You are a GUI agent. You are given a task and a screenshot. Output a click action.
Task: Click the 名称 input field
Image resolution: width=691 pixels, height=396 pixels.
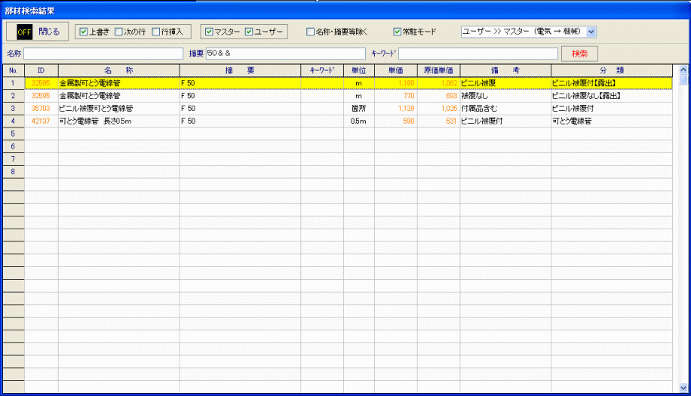pos(103,54)
